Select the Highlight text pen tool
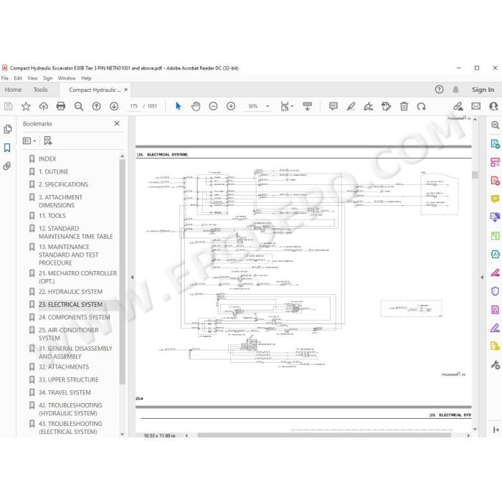This screenshot has height=502, width=502. 351,106
